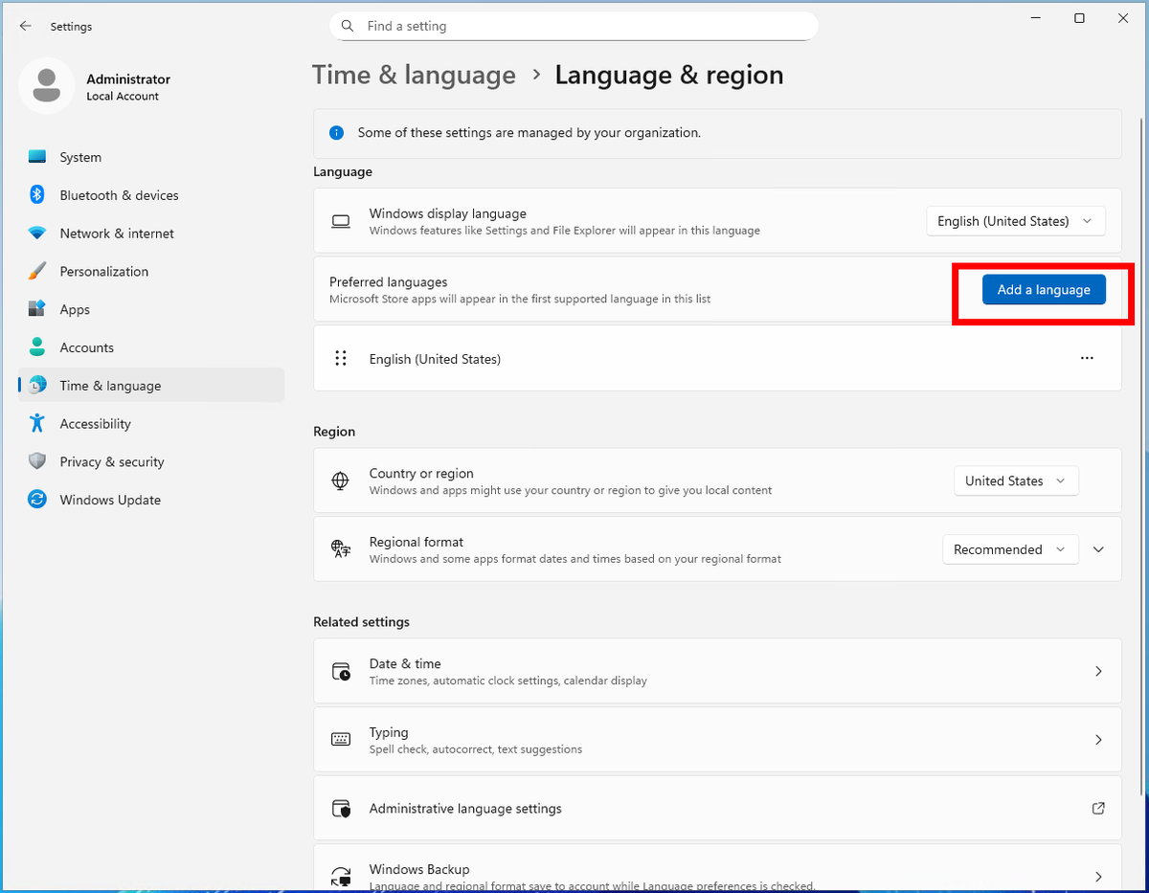Click the globe icon beside Country or region
Screen dimensions: 1149x893
coord(340,480)
